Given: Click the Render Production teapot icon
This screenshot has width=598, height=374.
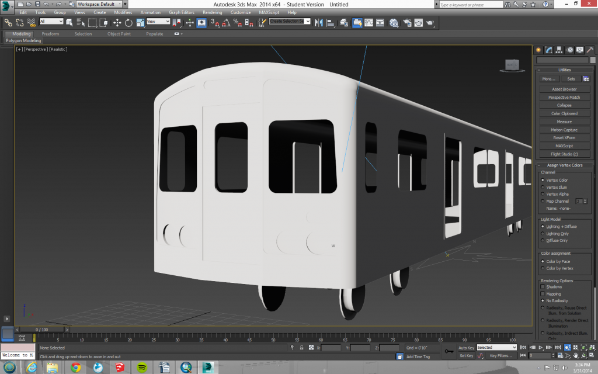Looking at the screenshot, I should click(x=430, y=23).
